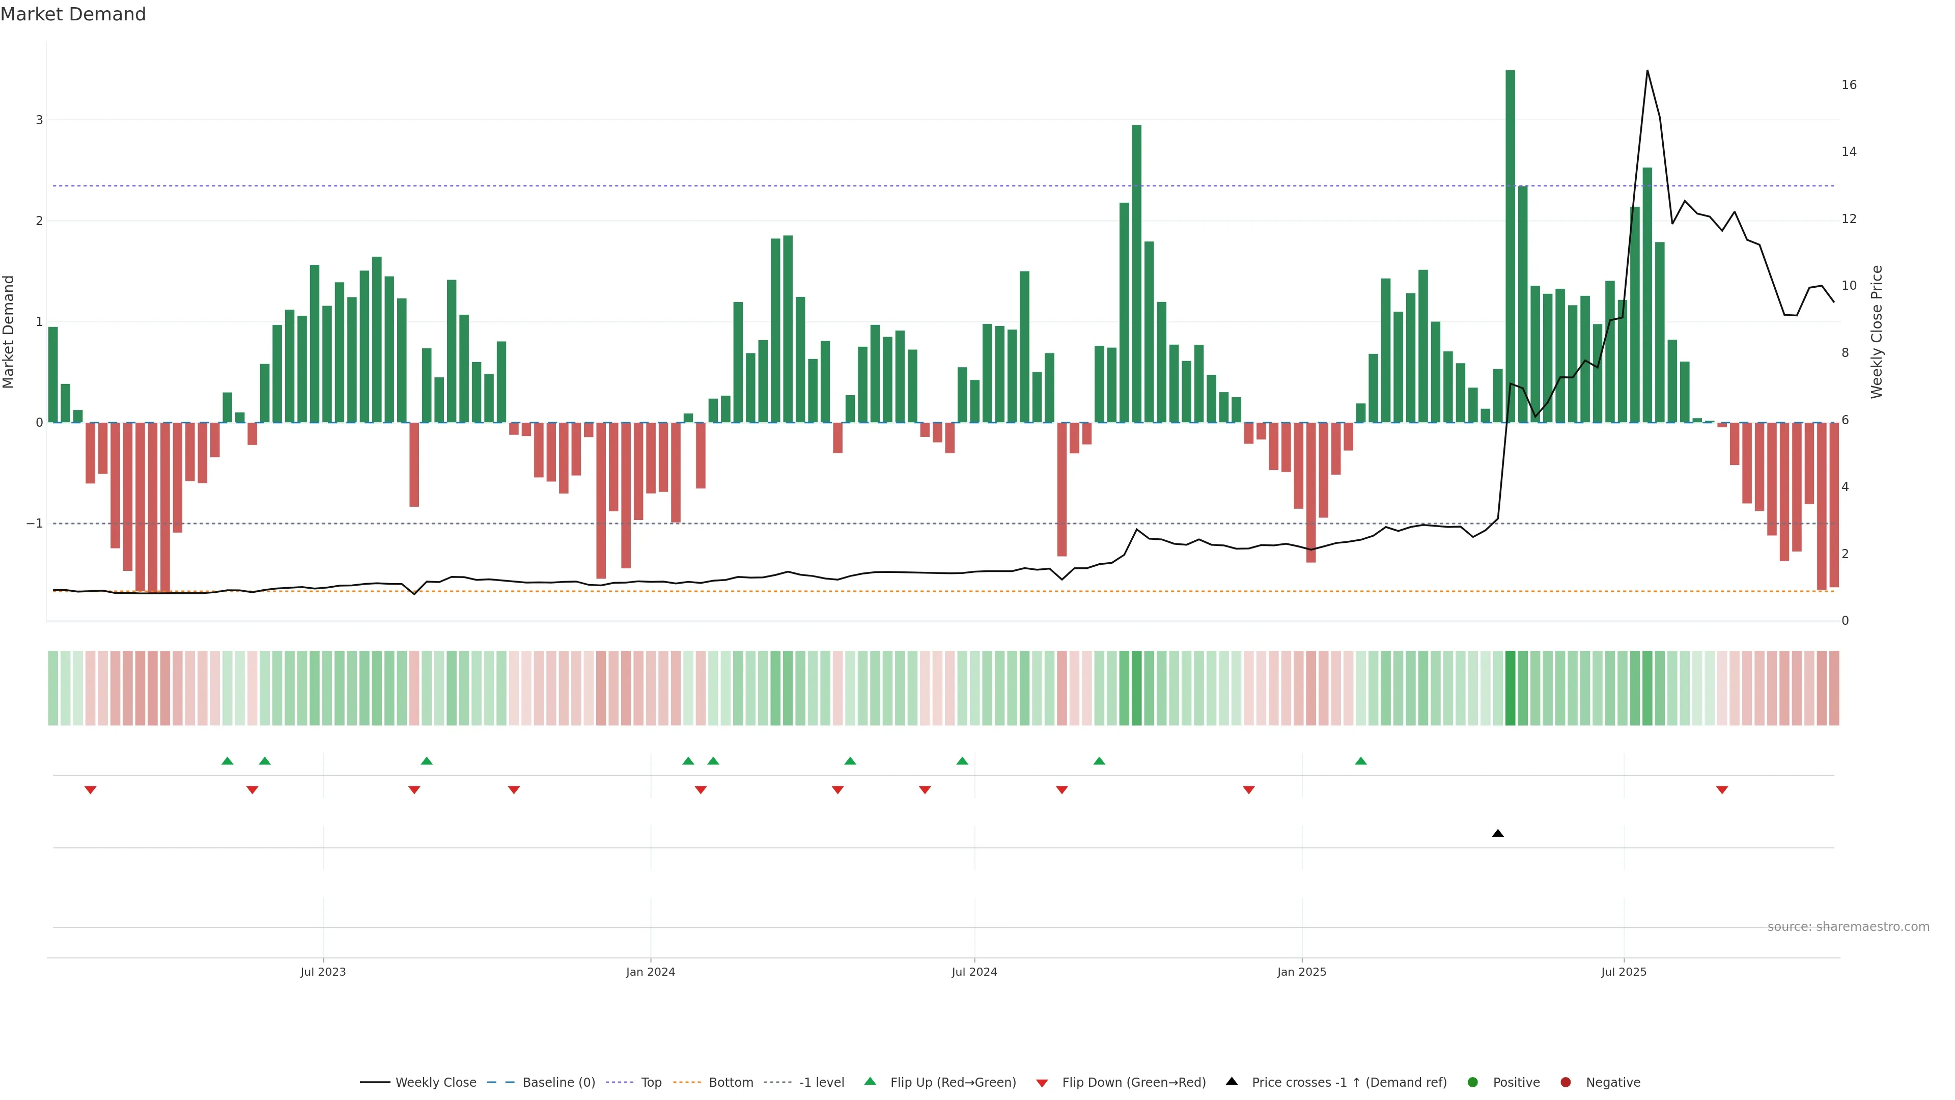Click the last red flip-down marker after Jul 2025
Screen dimensions: 1955x1100
1722,790
